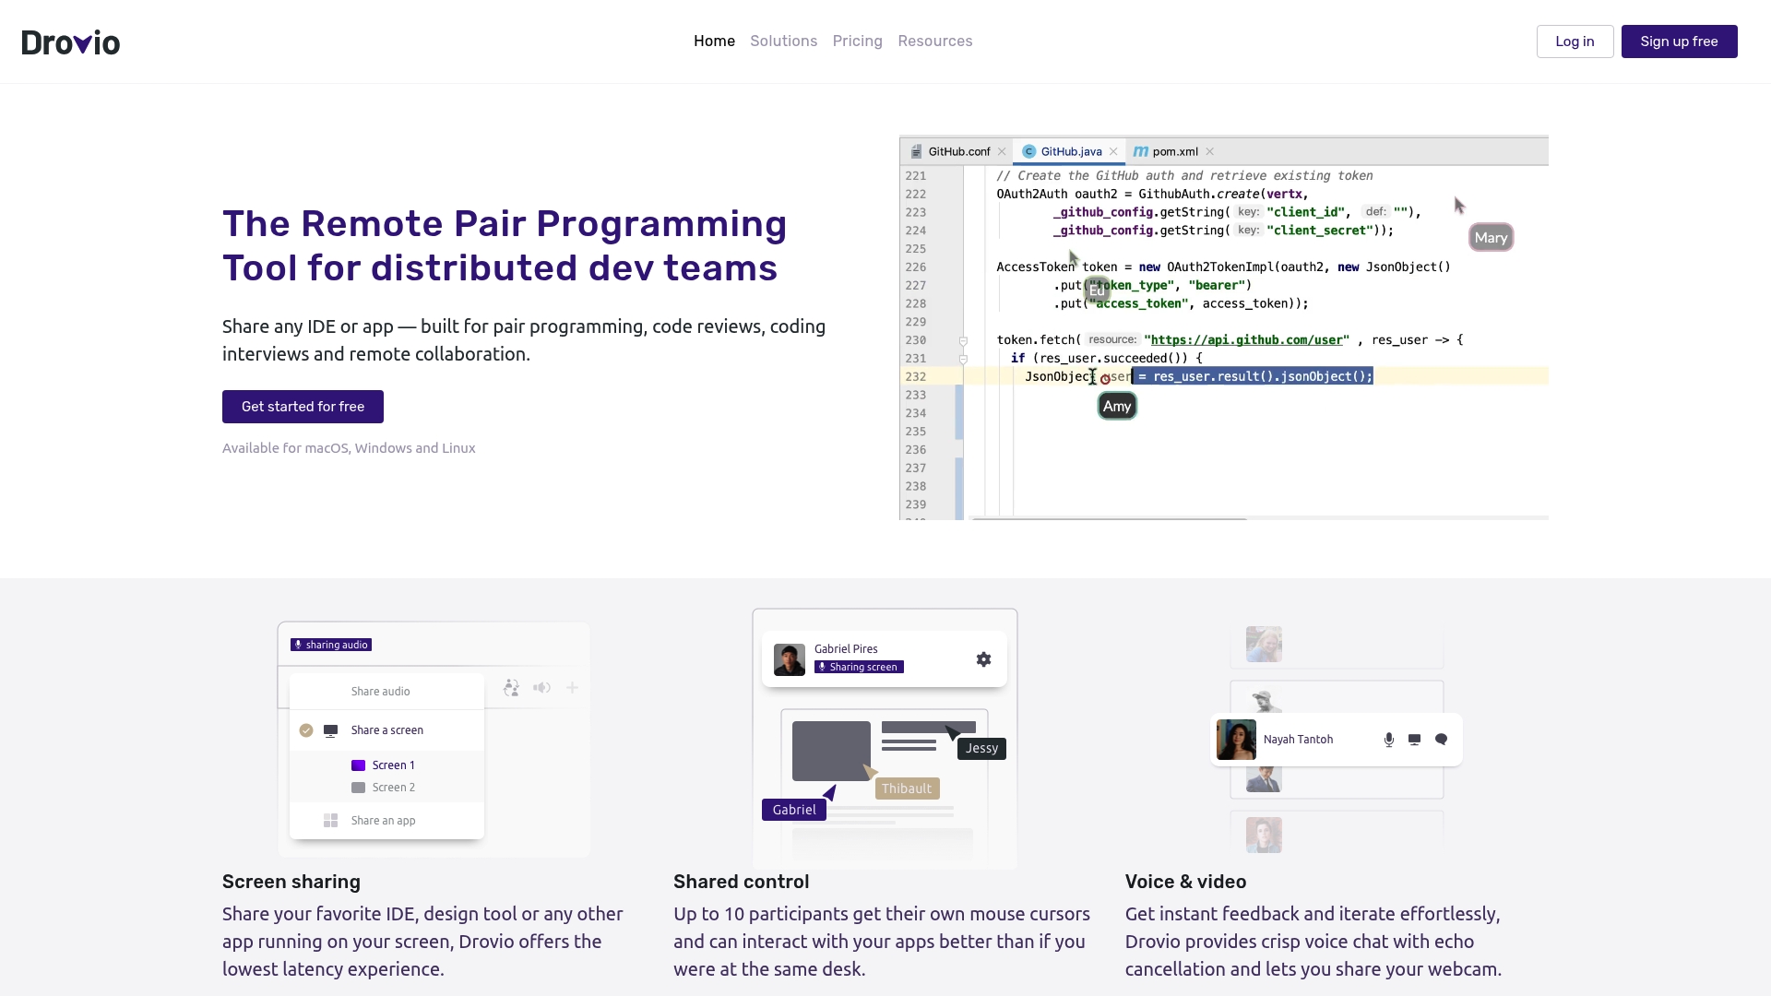The image size is (1771, 996).
Task: Click the plus icon in sharing panel
Action: coord(572,688)
